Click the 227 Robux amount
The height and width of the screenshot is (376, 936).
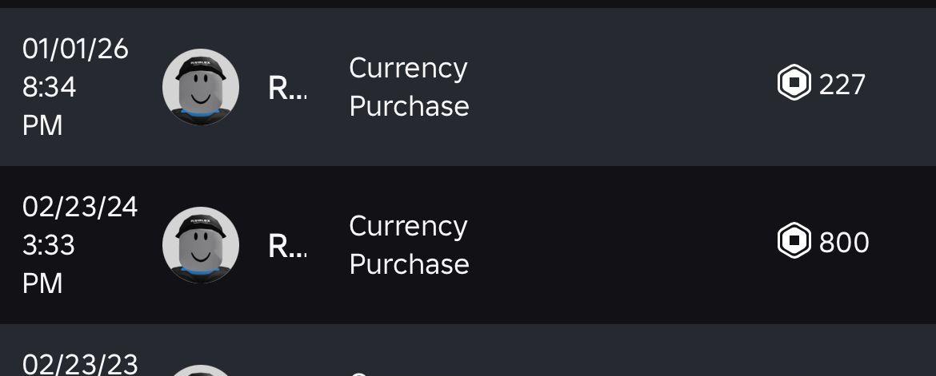point(842,84)
